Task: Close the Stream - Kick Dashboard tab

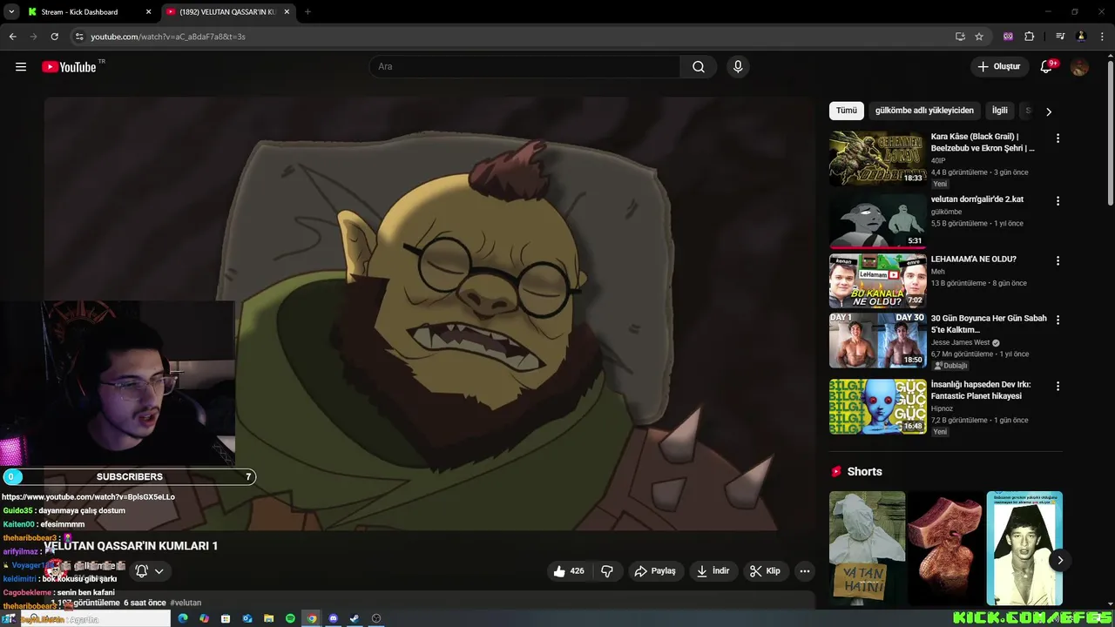Action: tap(148, 12)
